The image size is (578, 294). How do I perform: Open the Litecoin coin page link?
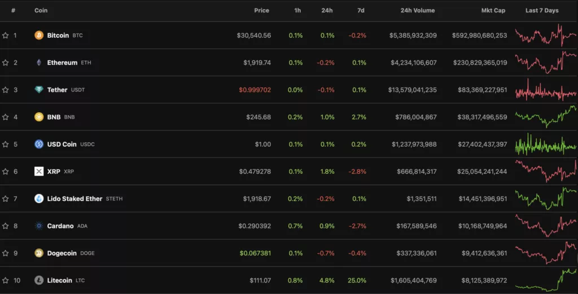59,280
